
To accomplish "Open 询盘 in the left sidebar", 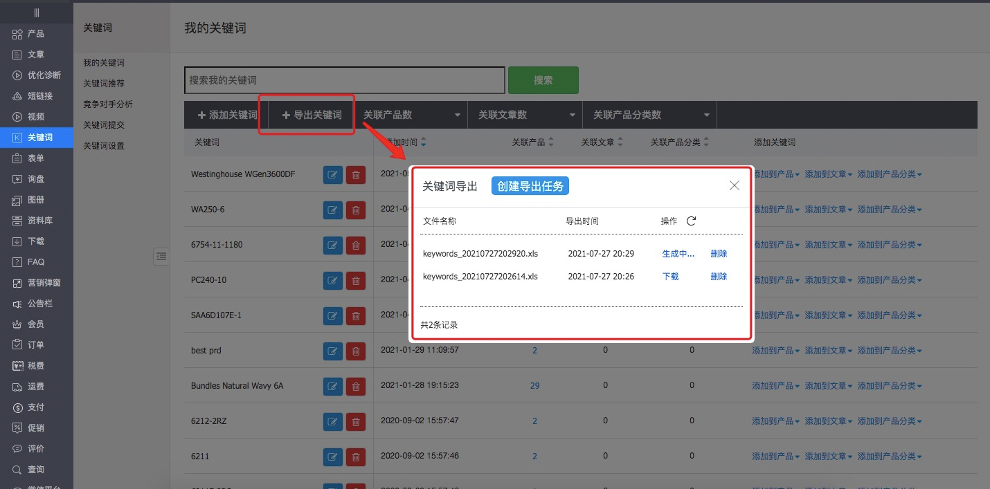I will pos(36,179).
